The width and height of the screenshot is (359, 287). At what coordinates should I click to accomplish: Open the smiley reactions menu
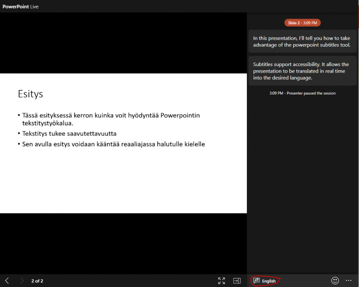pyautogui.click(x=335, y=280)
